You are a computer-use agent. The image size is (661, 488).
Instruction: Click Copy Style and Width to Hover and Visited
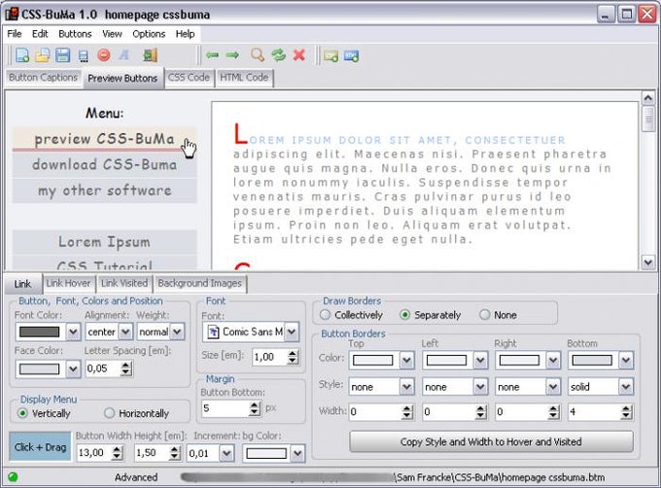tap(491, 441)
